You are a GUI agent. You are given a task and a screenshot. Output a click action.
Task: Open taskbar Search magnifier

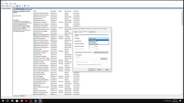(7, 101)
